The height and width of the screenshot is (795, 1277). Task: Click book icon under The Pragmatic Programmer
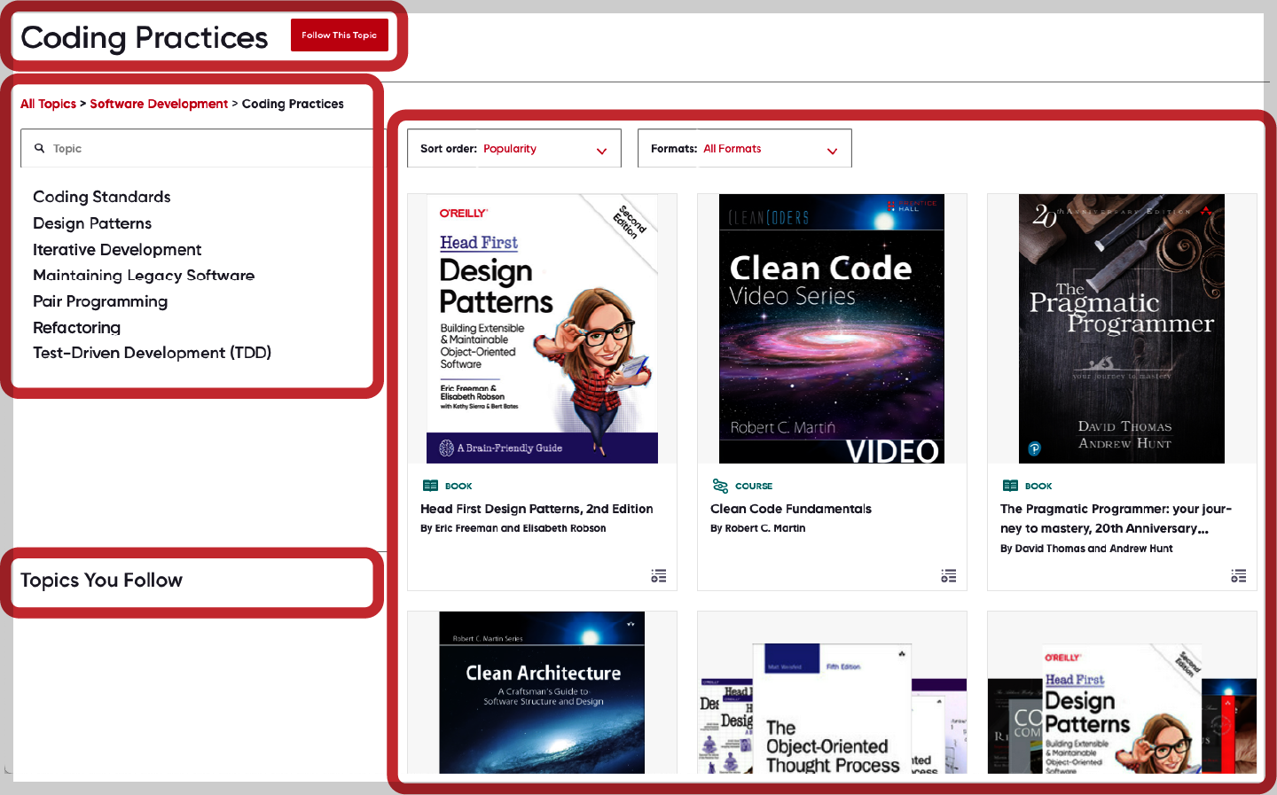pyautogui.click(x=1011, y=486)
